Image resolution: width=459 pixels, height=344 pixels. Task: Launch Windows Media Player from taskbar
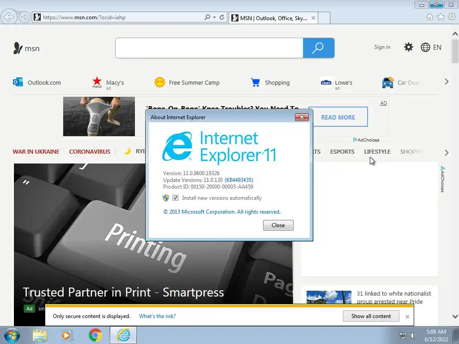tap(67, 335)
